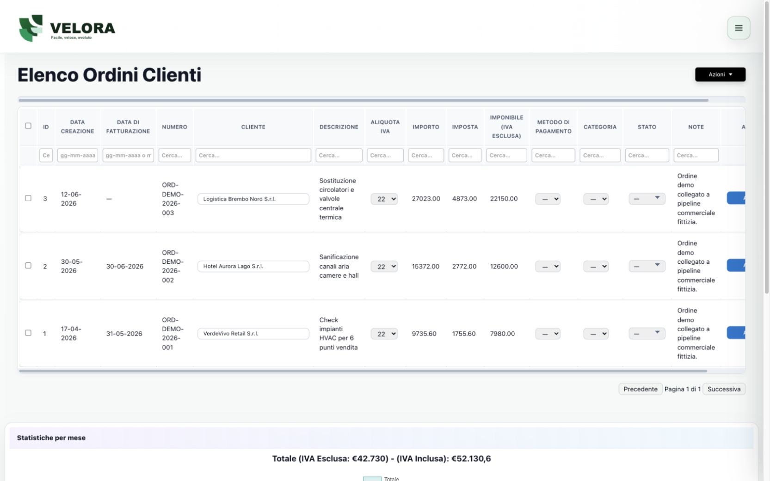Focus the Data Creazione filter field
The height and width of the screenshot is (481, 770).
coord(78,155)
